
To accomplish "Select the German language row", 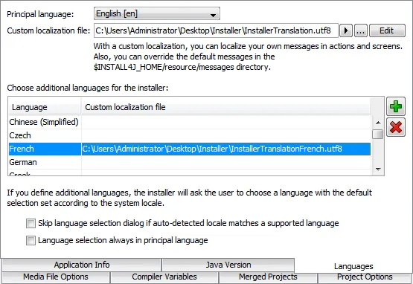I will tap(190, 162).
